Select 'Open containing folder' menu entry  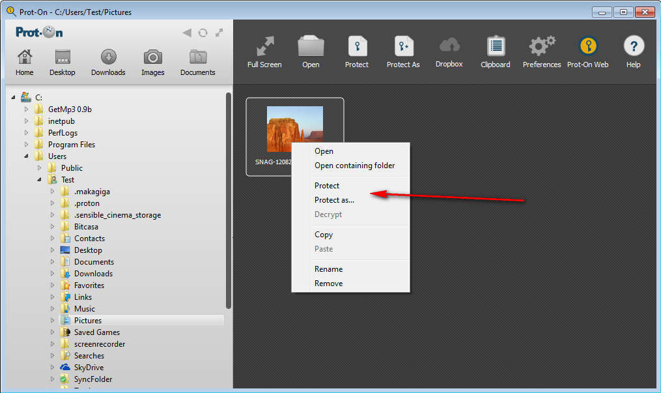(x=354, y=166)
